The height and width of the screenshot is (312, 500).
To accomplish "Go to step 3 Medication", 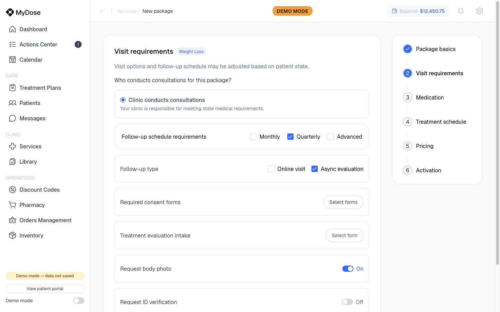I will point(430,97).
